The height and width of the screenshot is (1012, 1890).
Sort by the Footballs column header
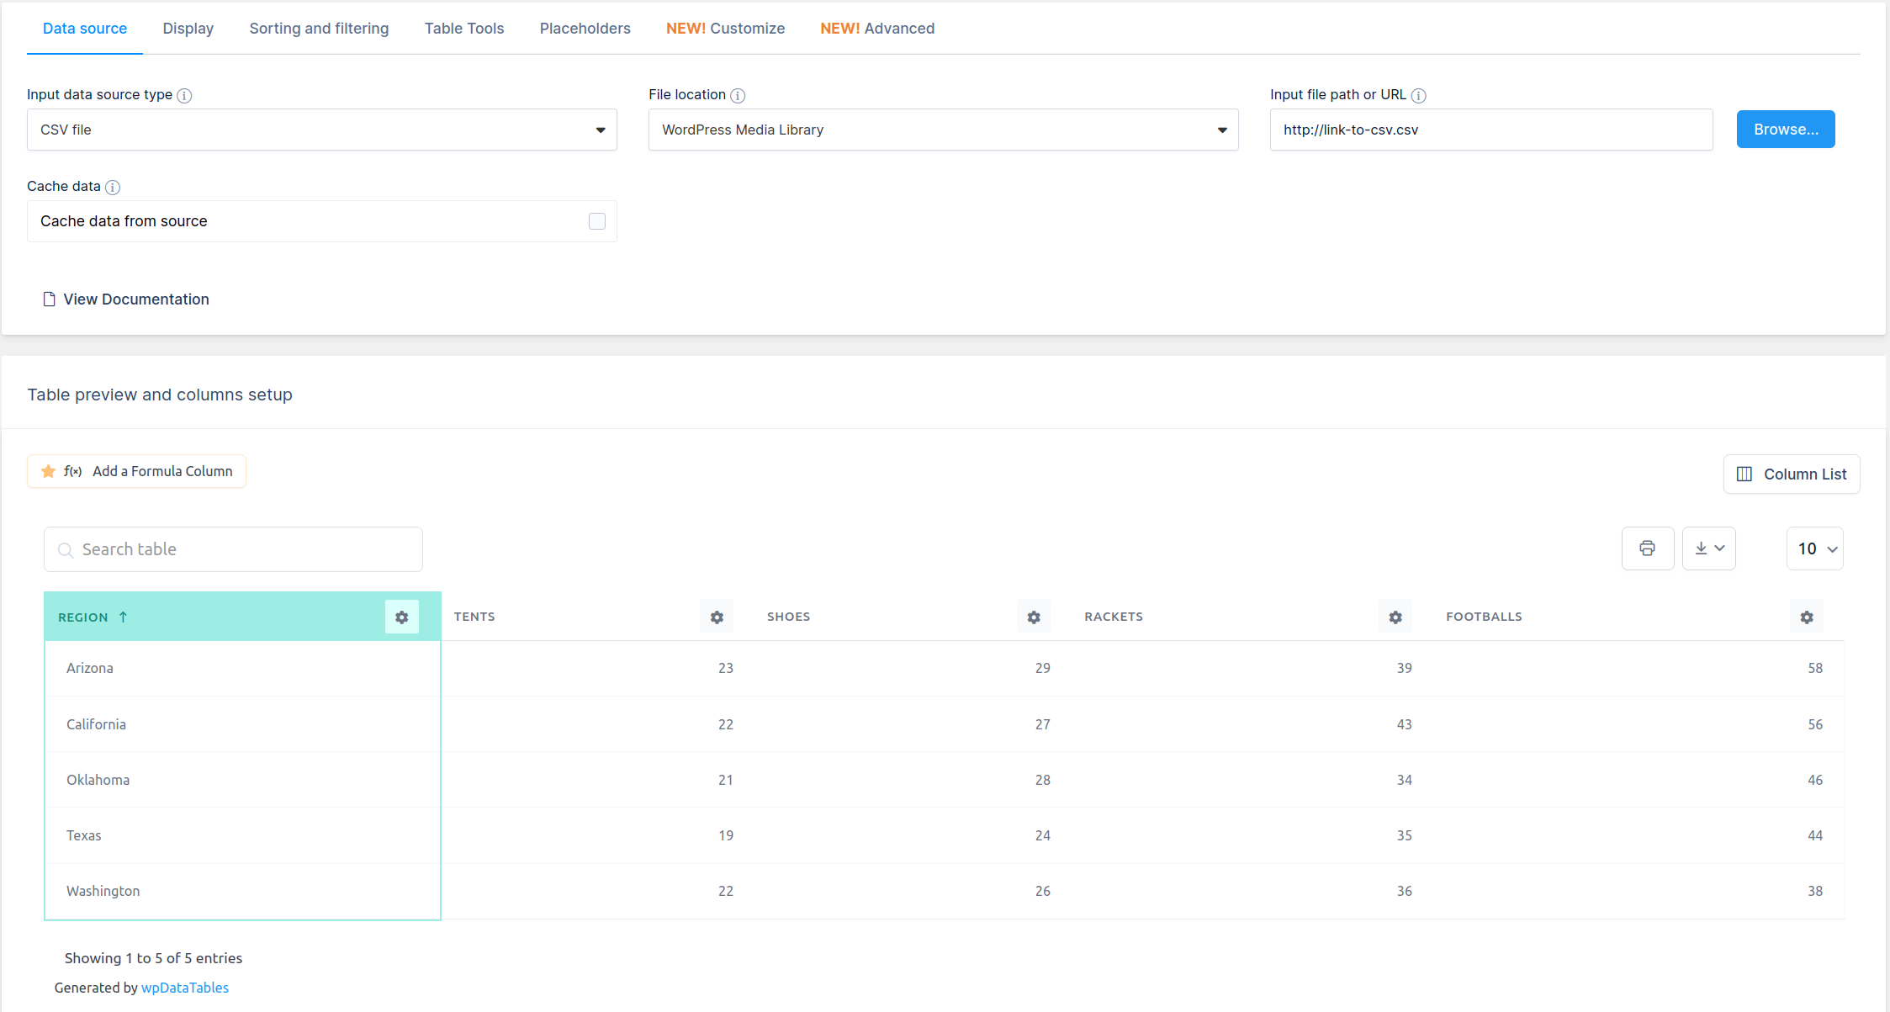pos(1484,617)
